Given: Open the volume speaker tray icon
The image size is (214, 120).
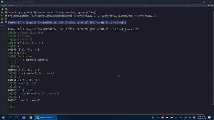Looking at the screenshot, I should coord(181,117).
